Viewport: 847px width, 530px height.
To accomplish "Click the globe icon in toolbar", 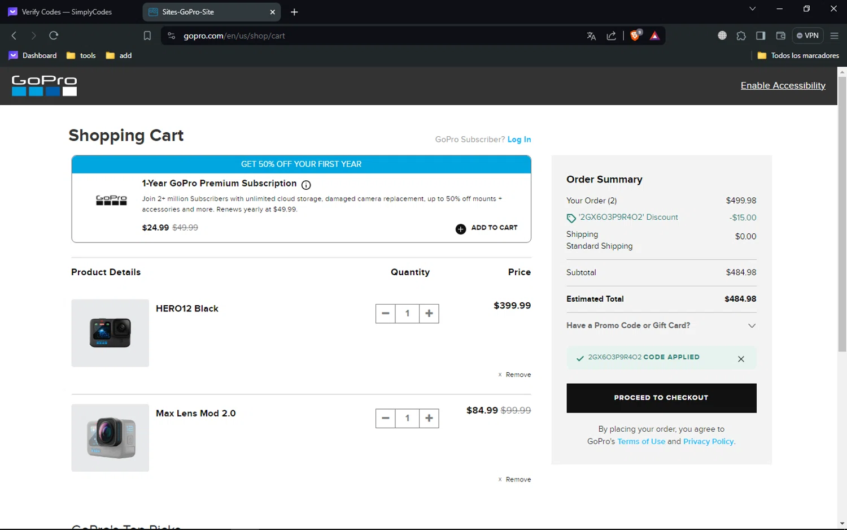I will 722,36.
